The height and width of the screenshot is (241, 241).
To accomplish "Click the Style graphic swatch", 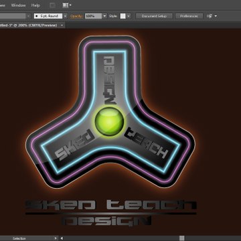I will point(123,16).
